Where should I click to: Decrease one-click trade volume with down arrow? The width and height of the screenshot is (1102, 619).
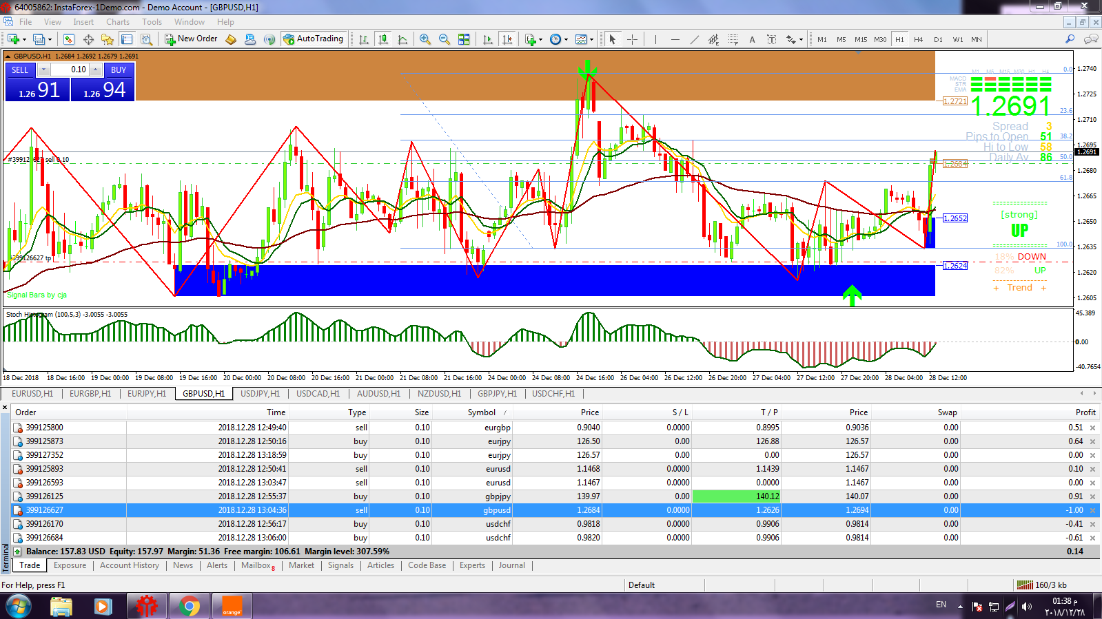click(x=43, y=70)
